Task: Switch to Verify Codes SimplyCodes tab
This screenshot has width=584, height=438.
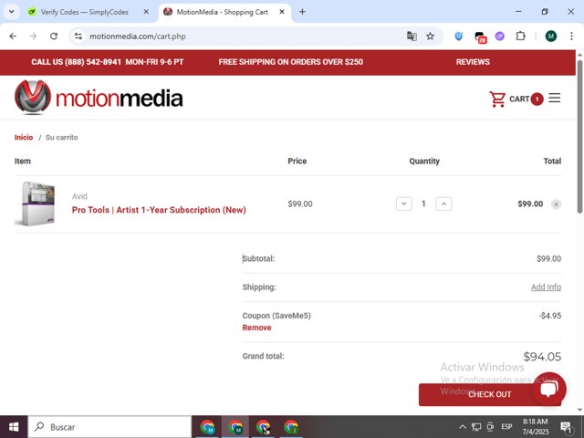Action: click(x=84, y=12)
